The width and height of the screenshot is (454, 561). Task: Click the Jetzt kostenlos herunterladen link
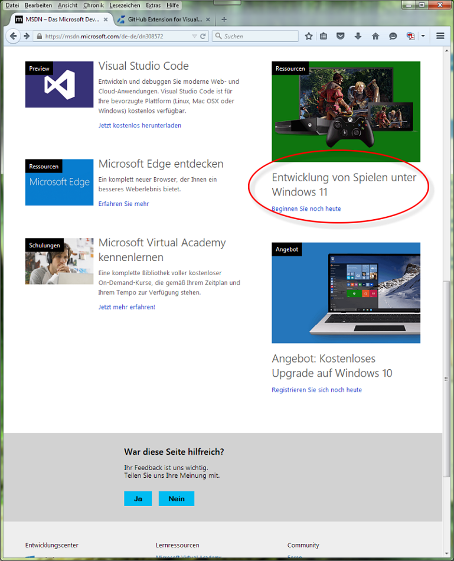point(139,125)
